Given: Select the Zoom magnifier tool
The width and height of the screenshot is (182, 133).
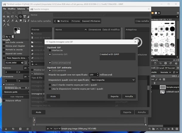Looking at the screenshot, I should pos(8,25).
